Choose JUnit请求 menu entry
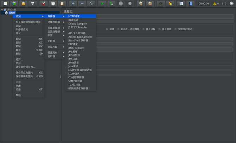The width and height of the screenshot is (236, 143). point(81,63)
